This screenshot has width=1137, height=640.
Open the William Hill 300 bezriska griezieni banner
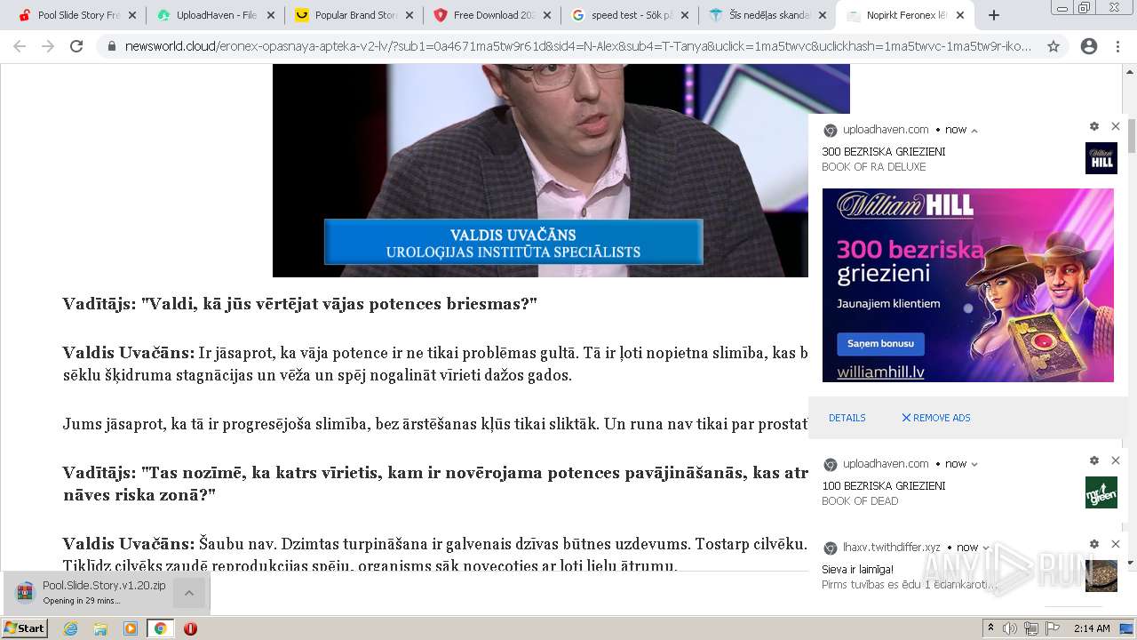968,285
